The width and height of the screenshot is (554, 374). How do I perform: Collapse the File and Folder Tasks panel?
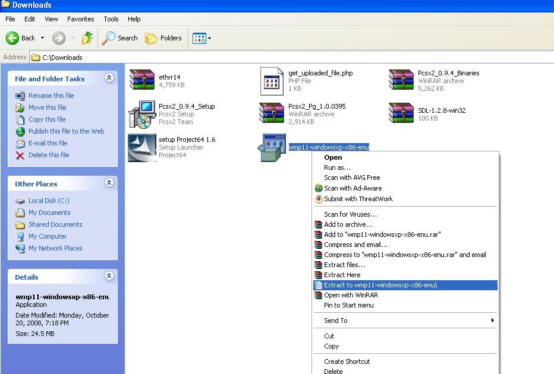[x=109, y=78]
